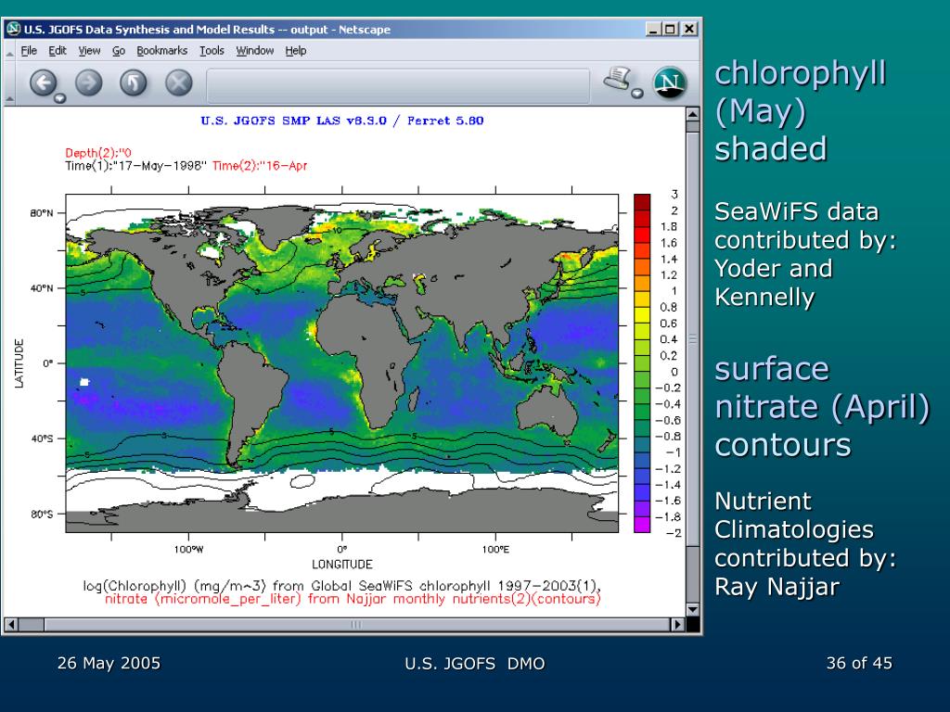Collapse the menu bar using its grippy
Screen dimensions: 950x712
(9, 52)
